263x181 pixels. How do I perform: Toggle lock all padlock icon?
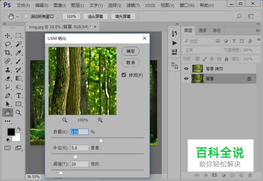[x=227, y=59]
